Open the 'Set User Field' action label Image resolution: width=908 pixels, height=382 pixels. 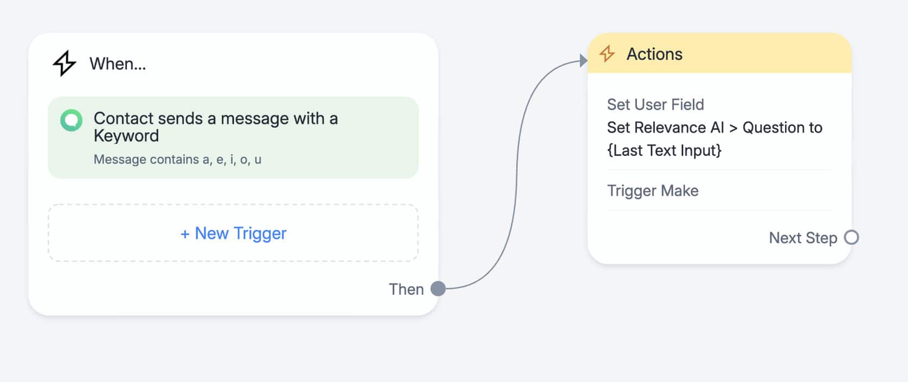coord(655,104)
